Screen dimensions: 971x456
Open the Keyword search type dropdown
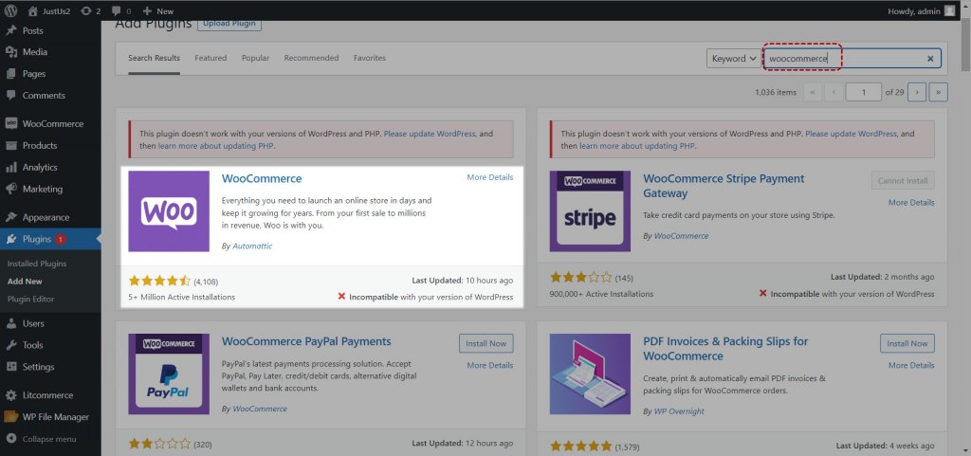pyautogui.click(x=734, y=58)
